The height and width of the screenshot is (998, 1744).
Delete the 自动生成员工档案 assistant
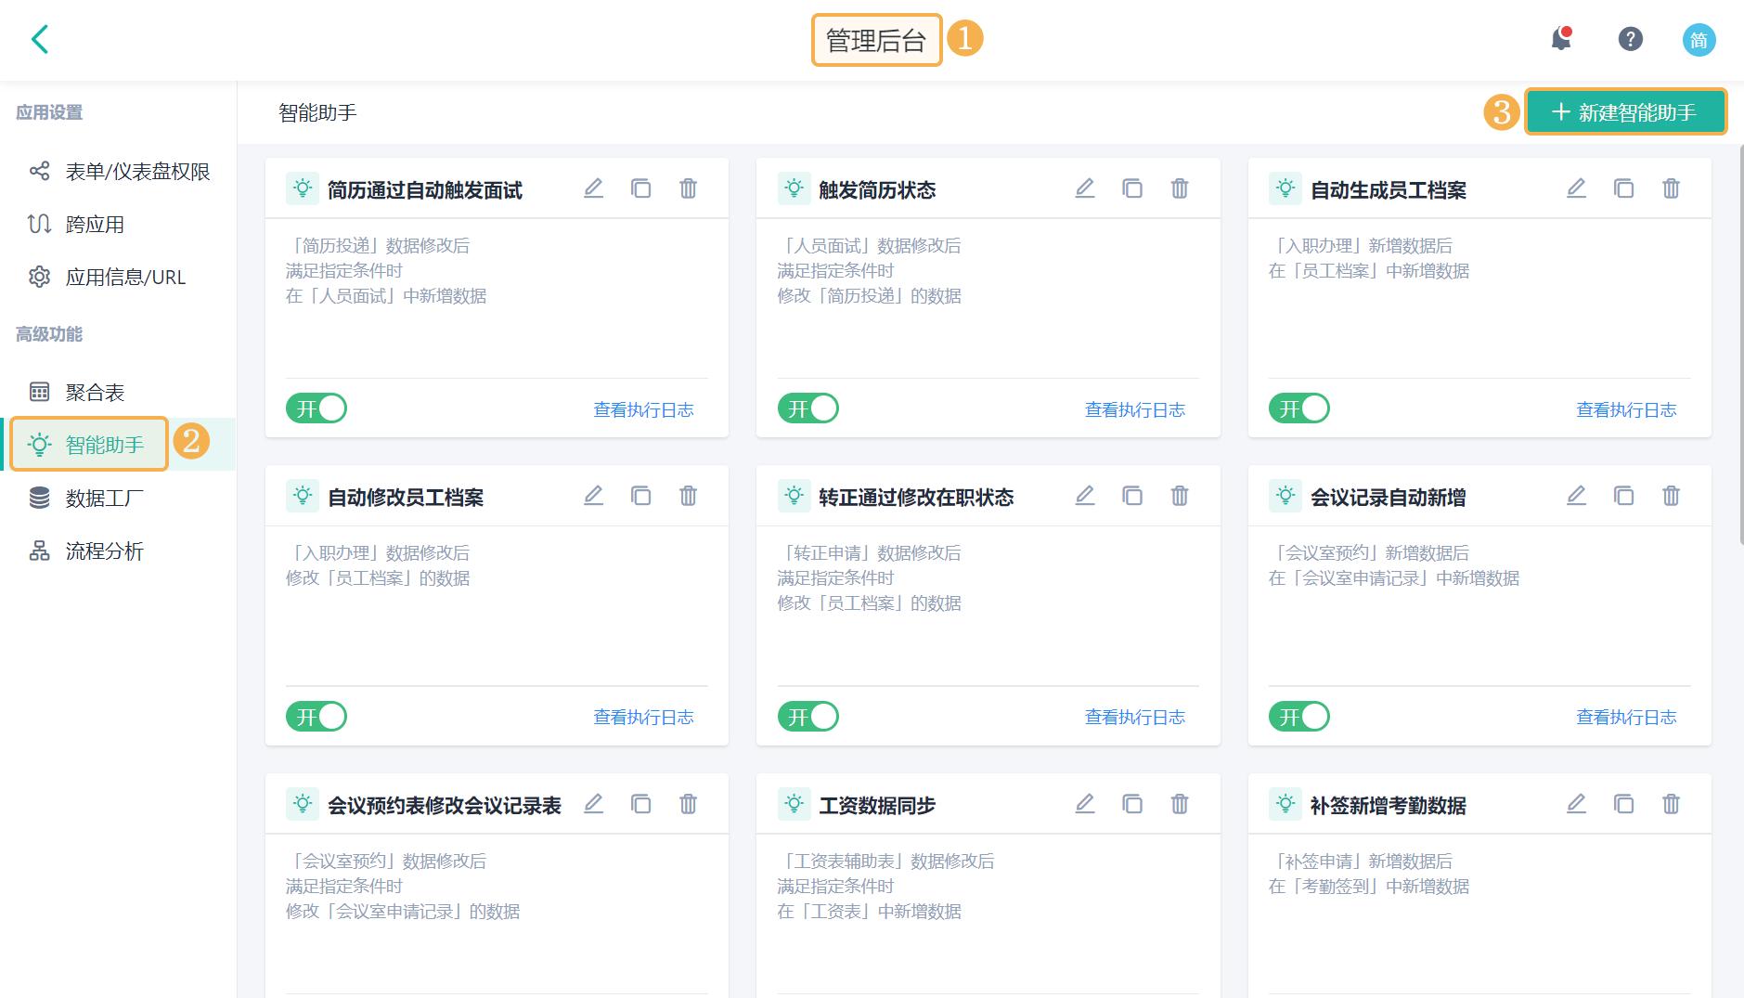[1671, 188]
